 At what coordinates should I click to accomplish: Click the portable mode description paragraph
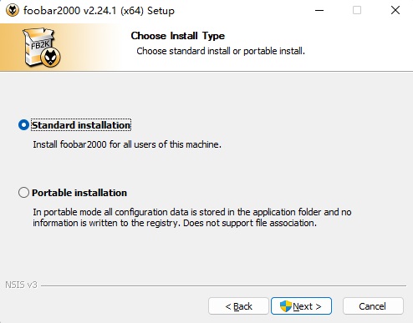point(192,218)
